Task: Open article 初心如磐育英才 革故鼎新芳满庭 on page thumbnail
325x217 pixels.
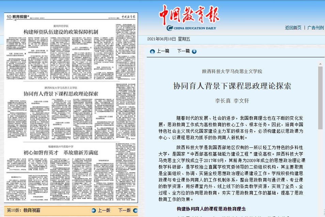Action: pos(61,153)
